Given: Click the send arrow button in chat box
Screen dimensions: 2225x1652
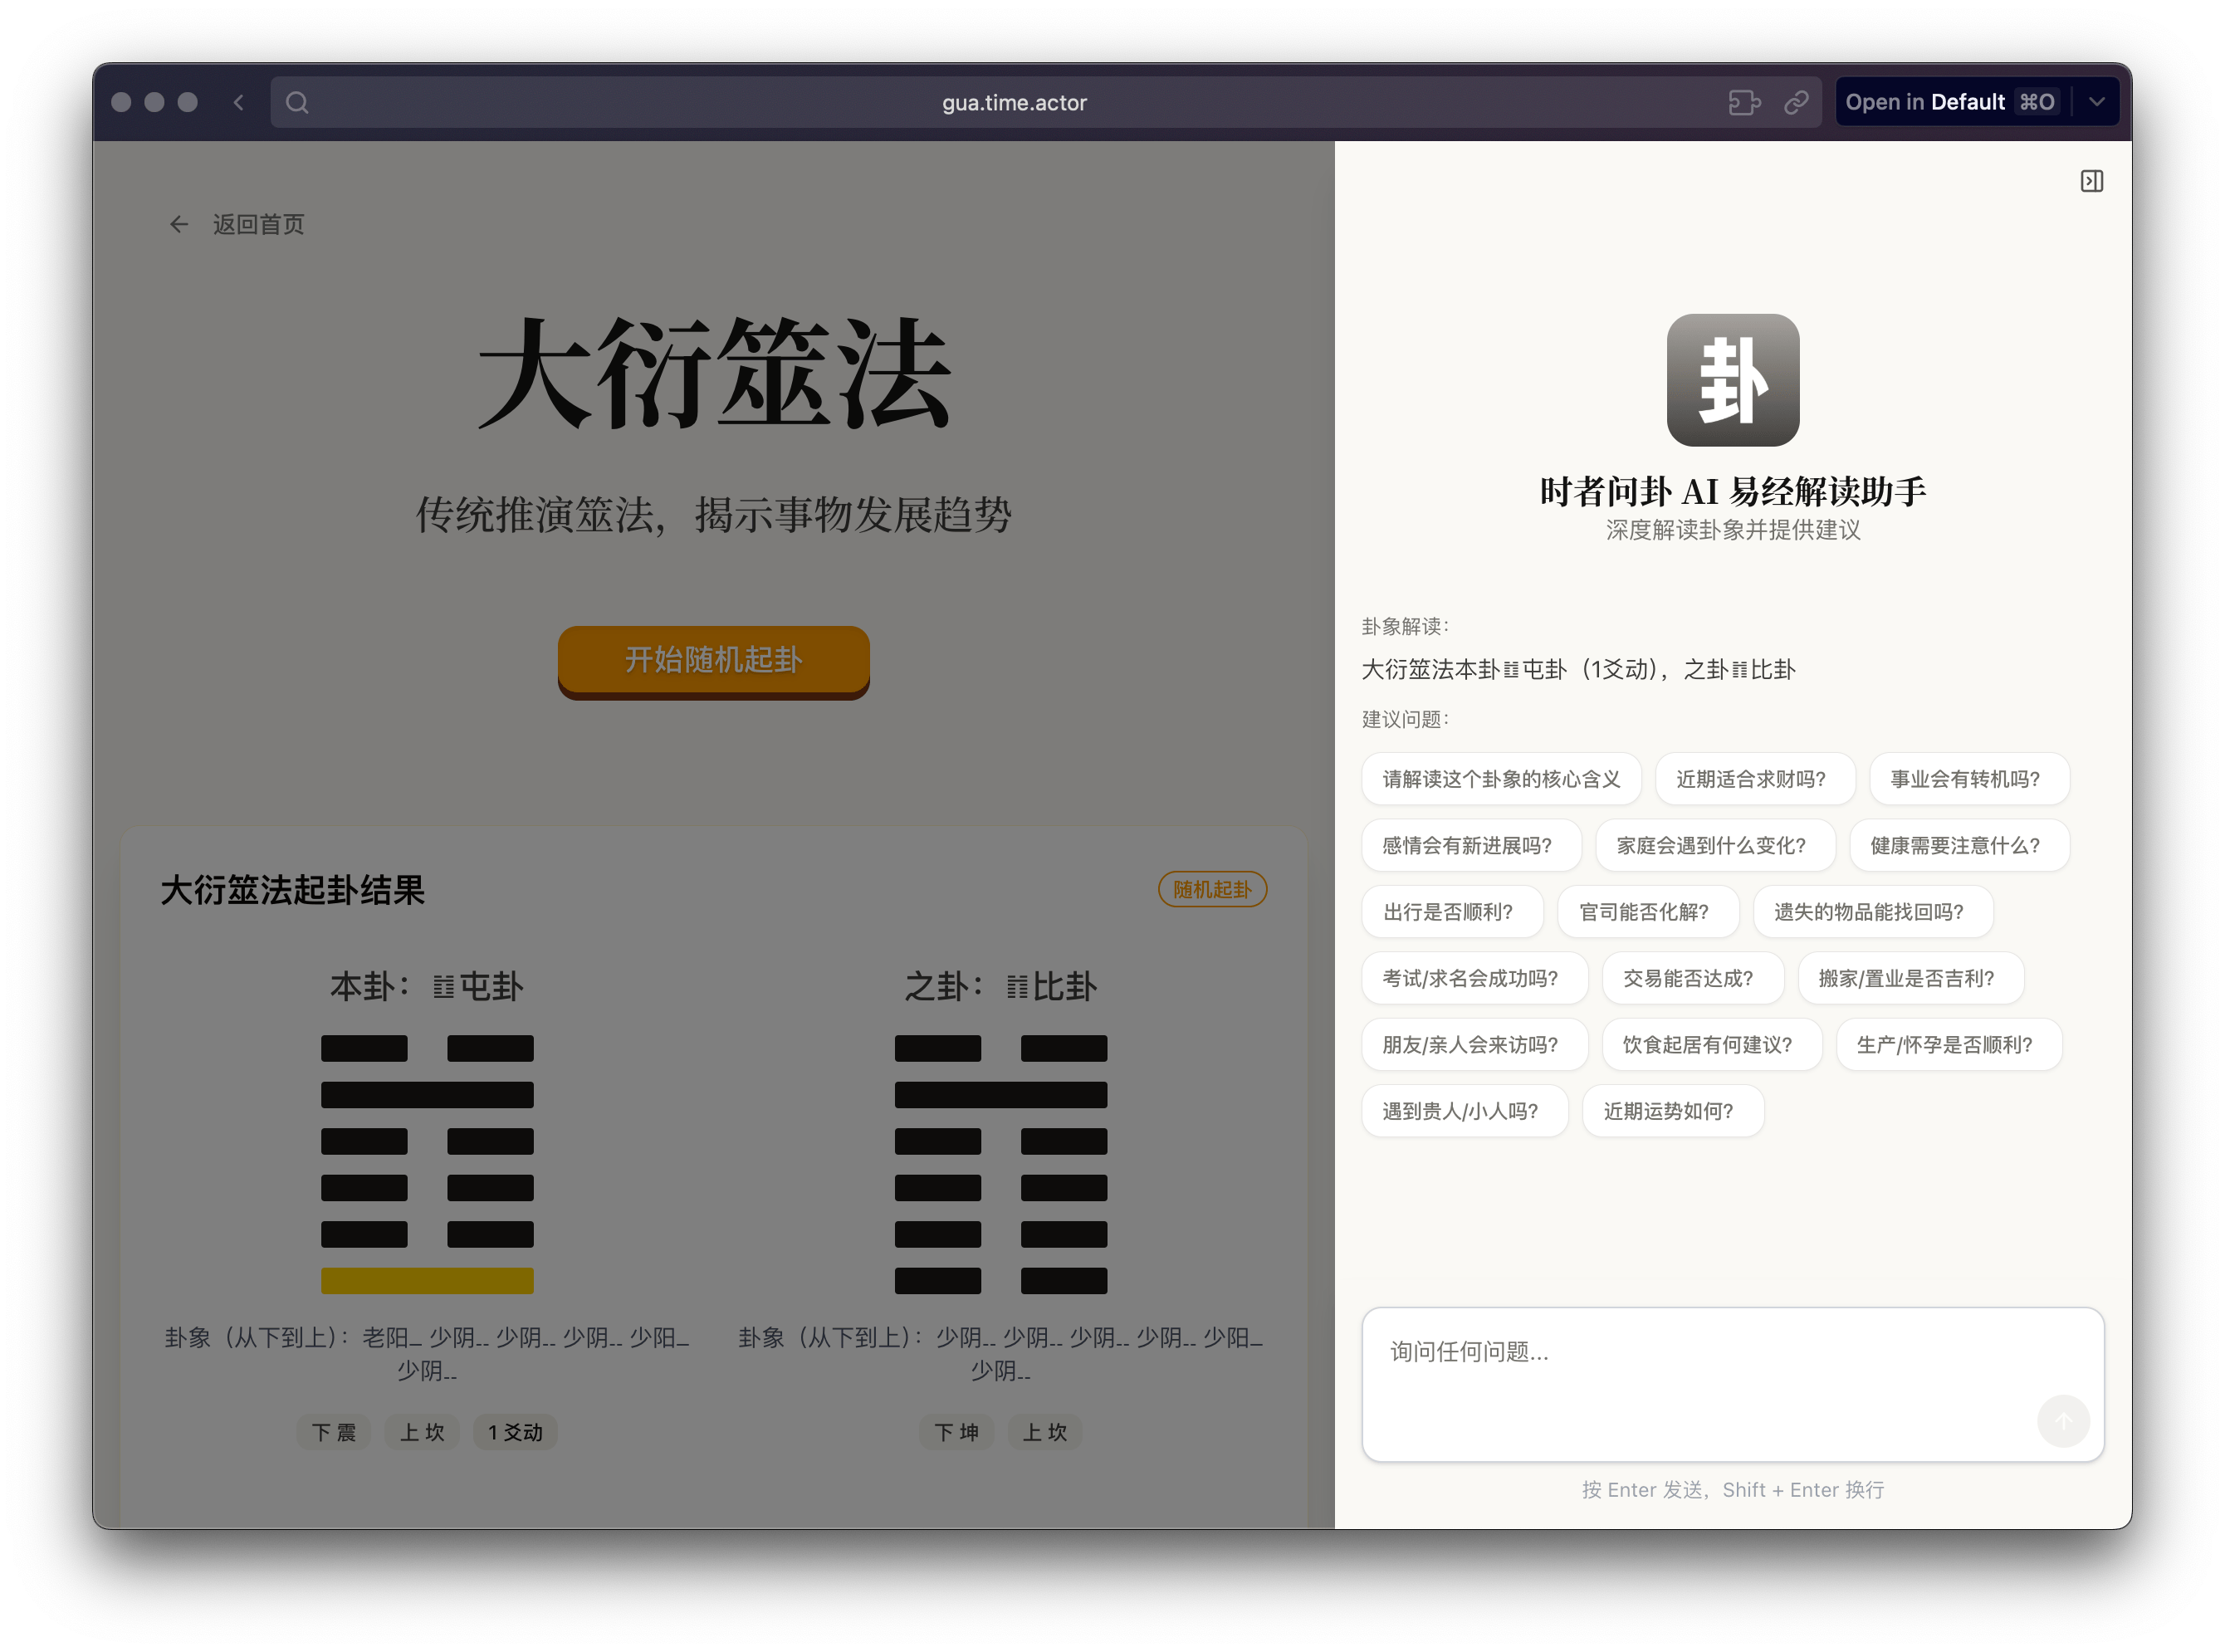Looking at the screenshot, I should pyautogui.click(x=2063, y=1421).
